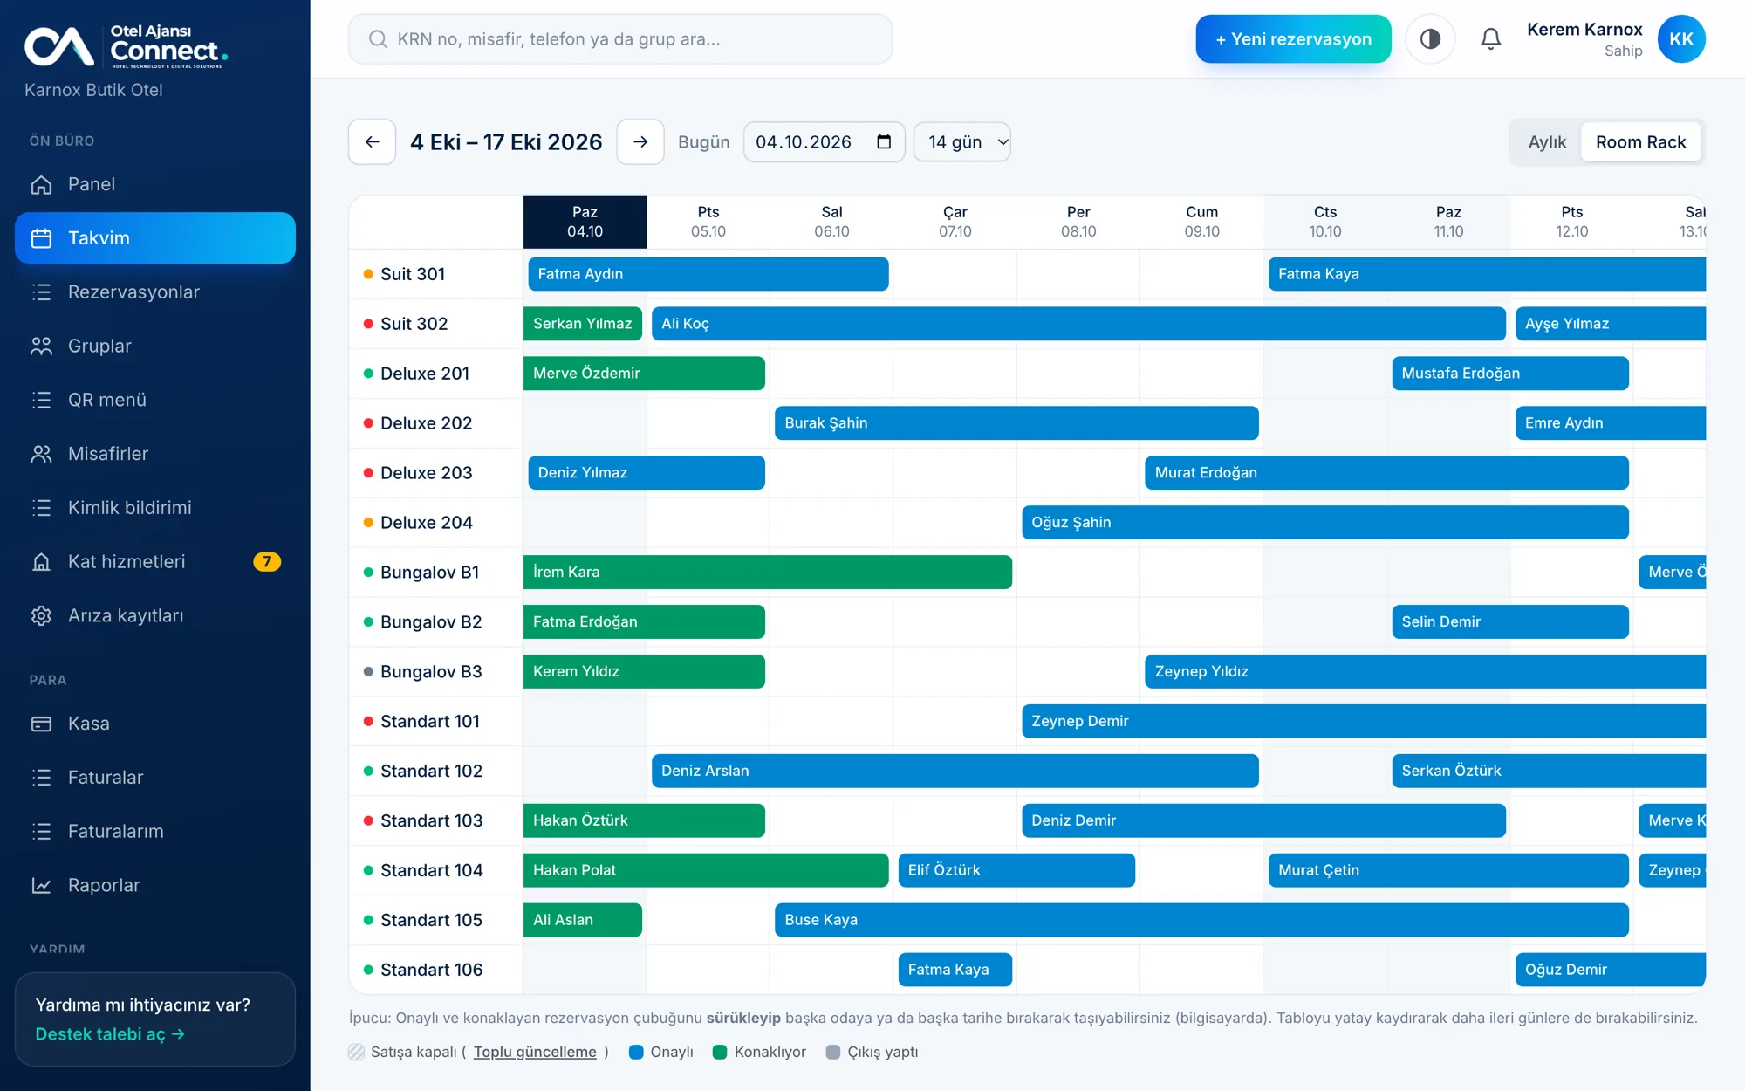Toggle dark/light theme contrast button

[1430, 39]
